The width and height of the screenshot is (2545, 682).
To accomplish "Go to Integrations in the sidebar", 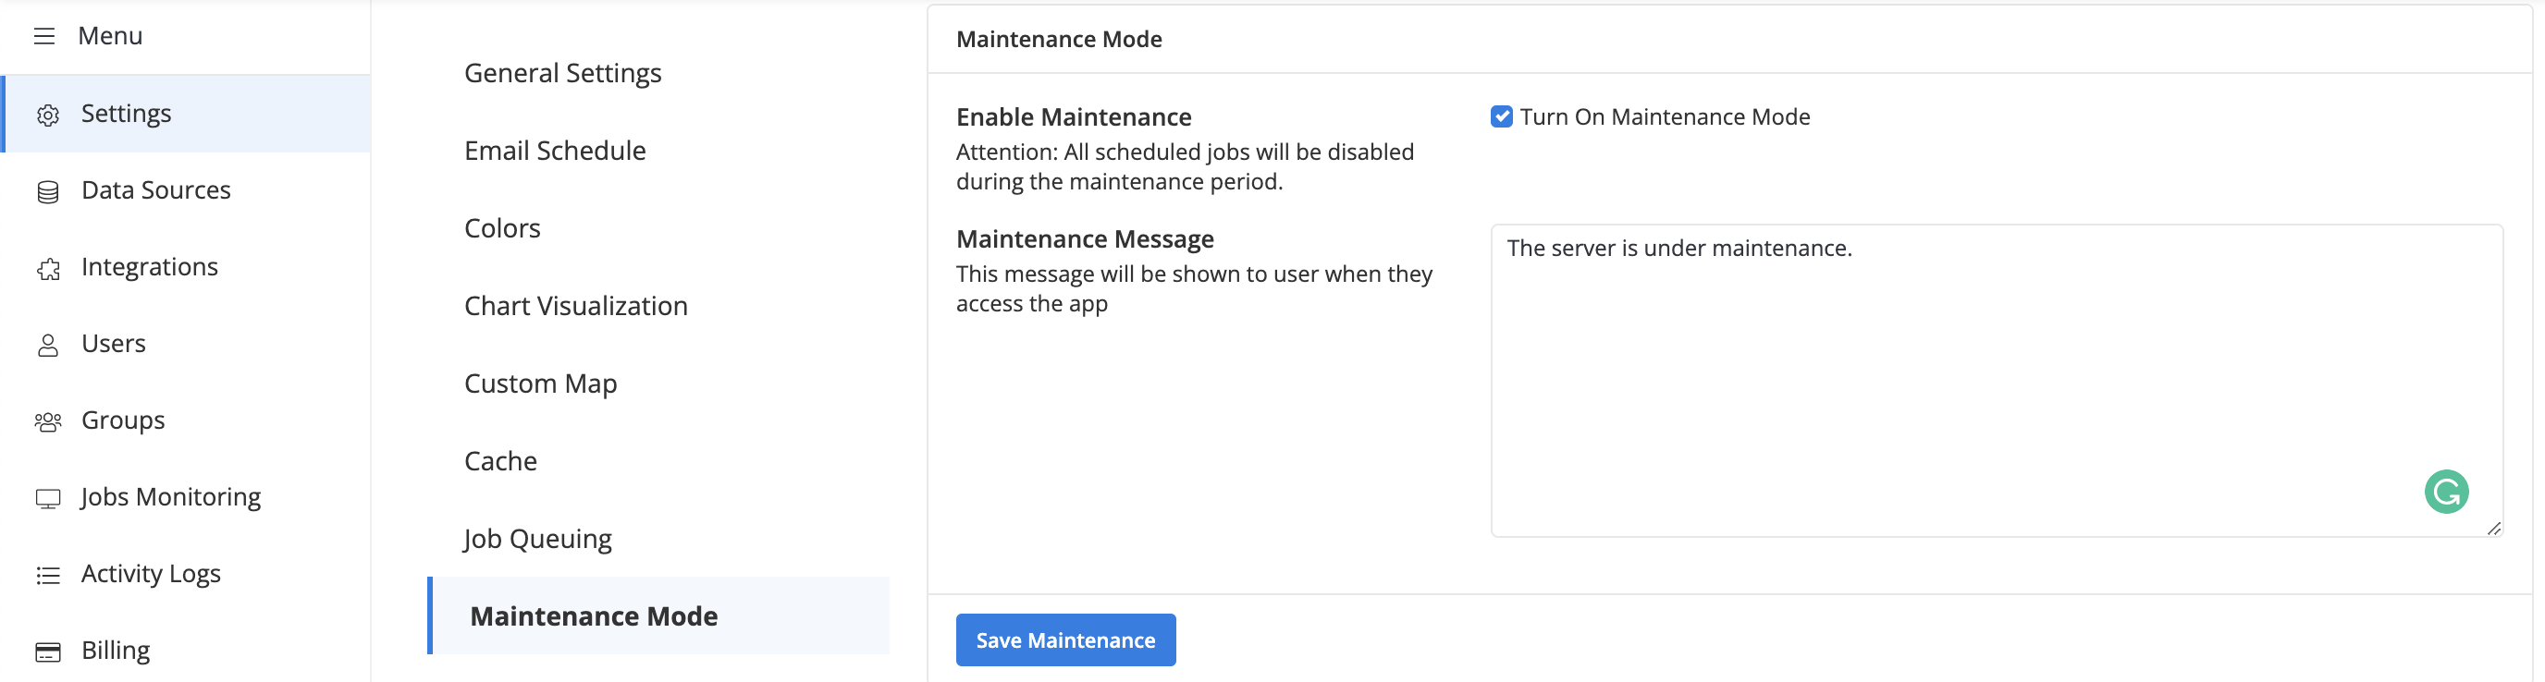I will pyautogui.click(x=188, y=267).
